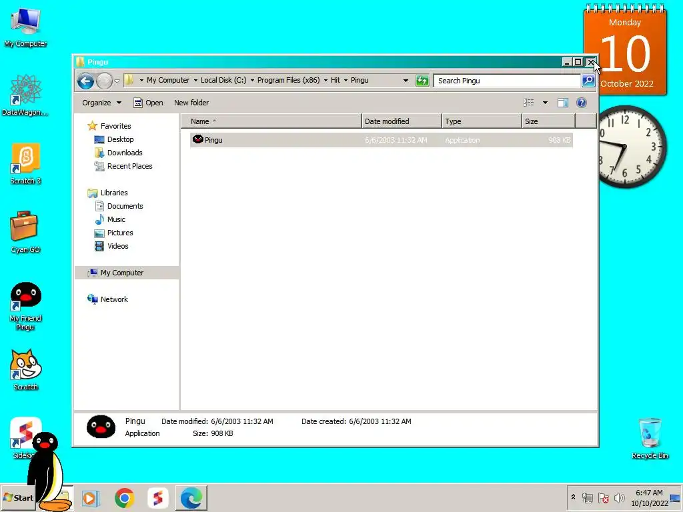
Task: Click the greyed forward navigation arrow
Action: click(105, 81)
